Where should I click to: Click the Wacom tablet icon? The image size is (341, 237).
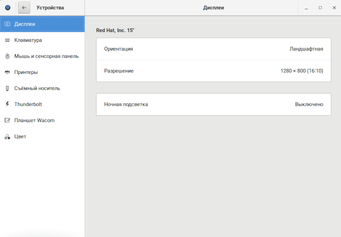[7, 121]
